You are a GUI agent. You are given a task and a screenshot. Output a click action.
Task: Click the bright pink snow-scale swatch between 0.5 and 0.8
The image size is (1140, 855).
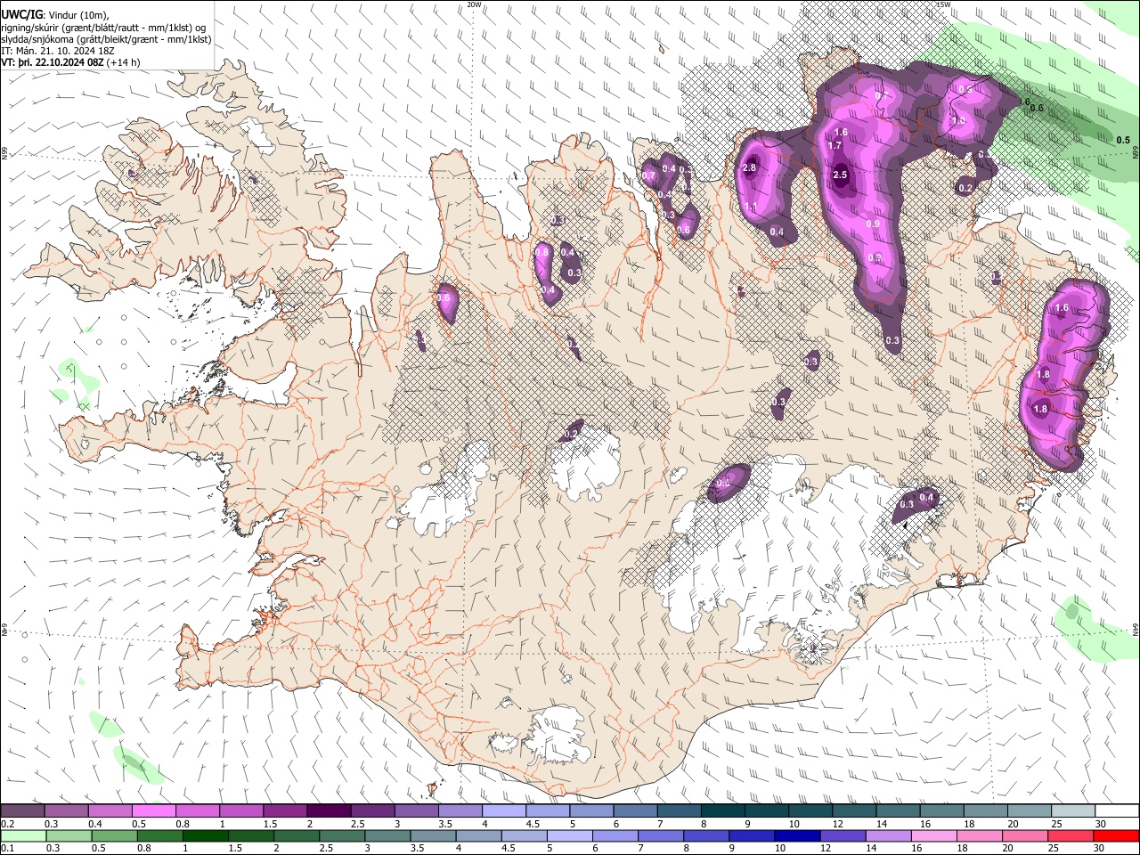pyautogui.click(x=154, y=811)
